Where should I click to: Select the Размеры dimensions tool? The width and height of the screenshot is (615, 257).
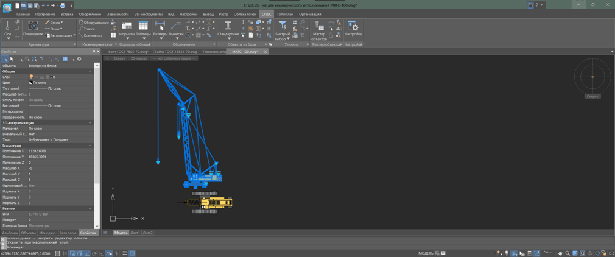160,29
